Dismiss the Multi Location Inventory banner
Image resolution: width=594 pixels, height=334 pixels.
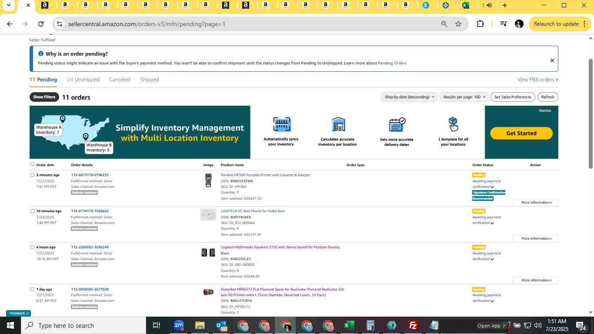pyautogui.click(x=545, y=110)
